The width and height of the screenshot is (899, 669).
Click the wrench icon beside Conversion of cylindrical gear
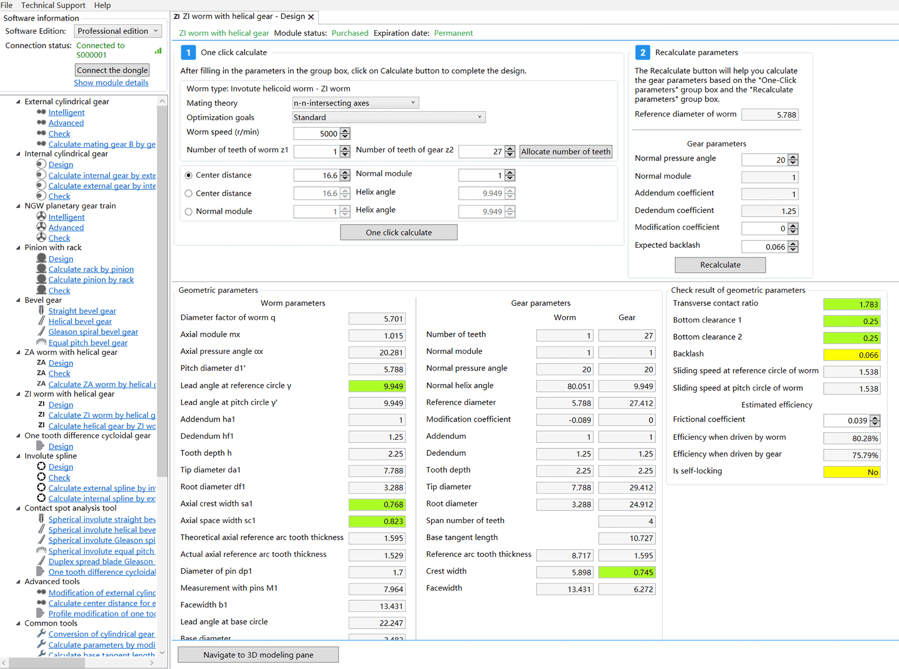(x=41, y=634)
